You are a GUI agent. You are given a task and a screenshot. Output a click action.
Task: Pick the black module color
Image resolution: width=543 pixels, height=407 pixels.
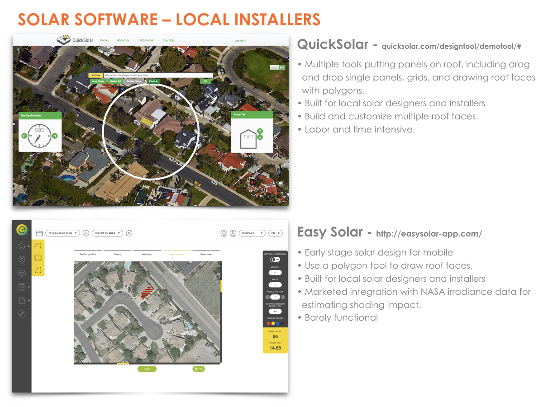(282, 323)
